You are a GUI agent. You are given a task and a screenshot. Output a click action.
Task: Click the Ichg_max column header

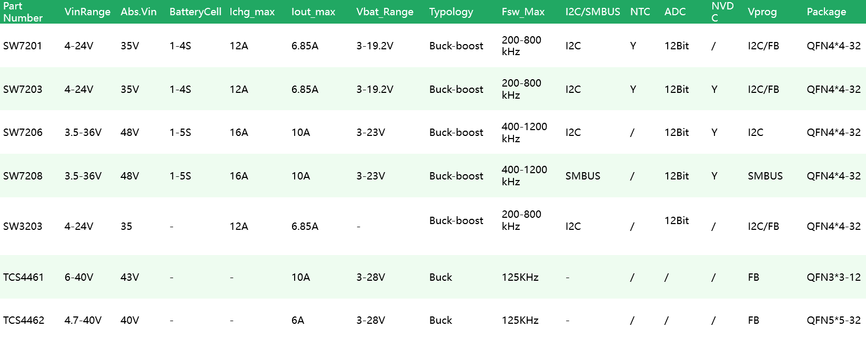(x=252, y=12)
